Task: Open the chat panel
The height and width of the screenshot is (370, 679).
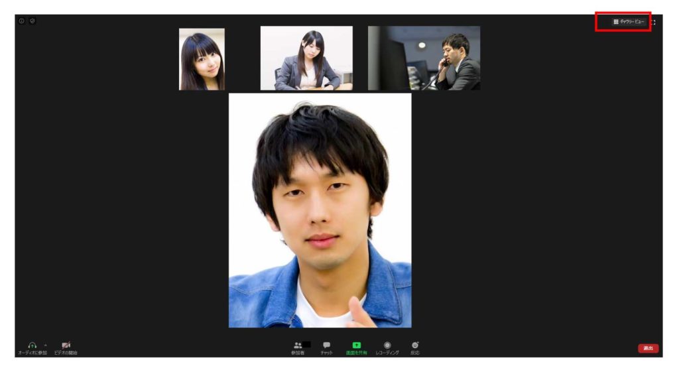Action: (326, 345)
